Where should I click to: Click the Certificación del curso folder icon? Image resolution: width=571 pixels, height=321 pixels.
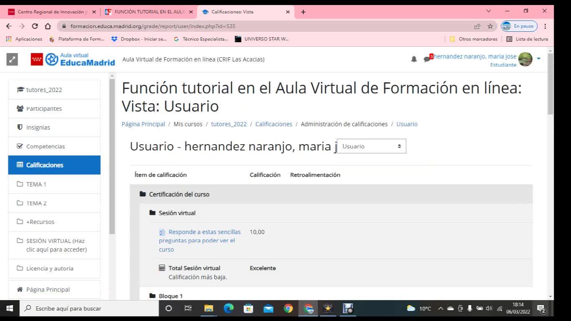point(143,194)
